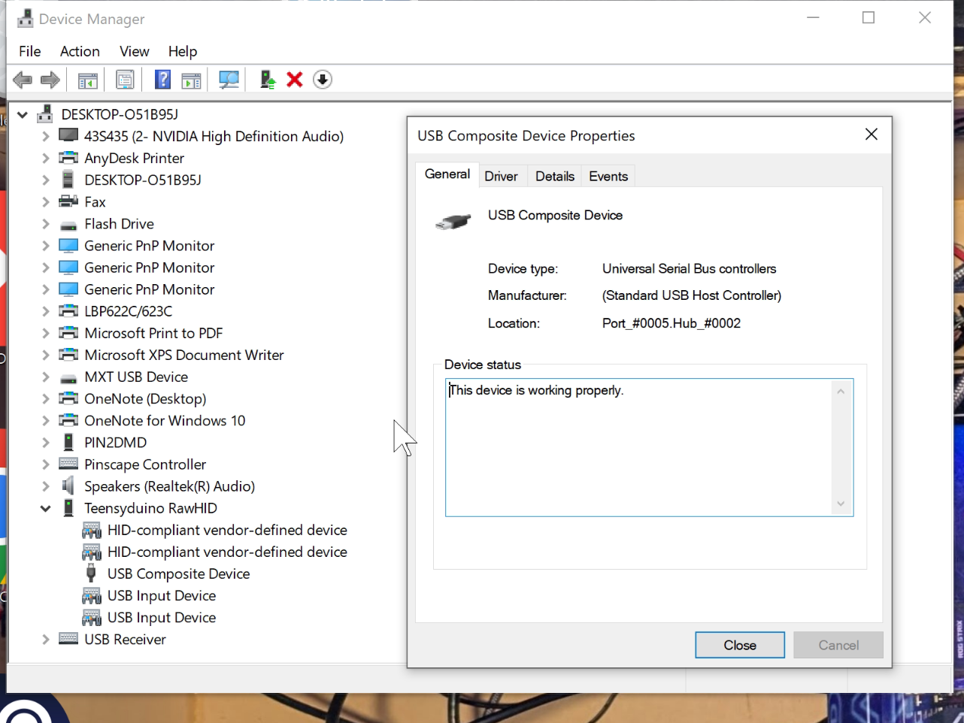The height and width of the screenshot is (723, 964).
Task: Select the Pinscape Controller device
Action: coord(144,464)
